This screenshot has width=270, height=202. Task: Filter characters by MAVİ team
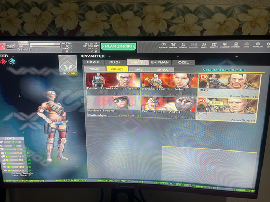click(140, 69)
